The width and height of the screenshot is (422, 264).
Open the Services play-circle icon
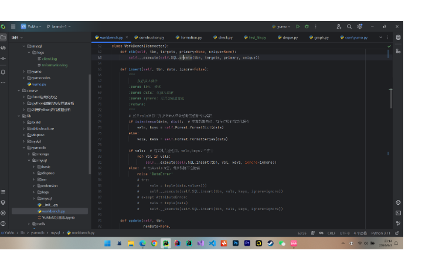4,213
